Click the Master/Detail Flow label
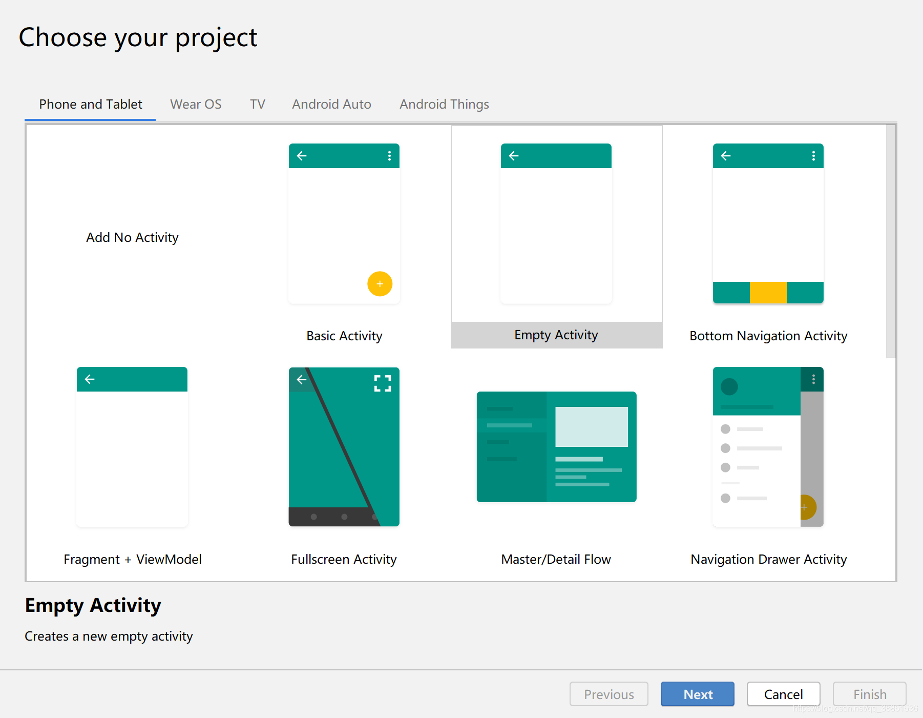 [556, 559]
